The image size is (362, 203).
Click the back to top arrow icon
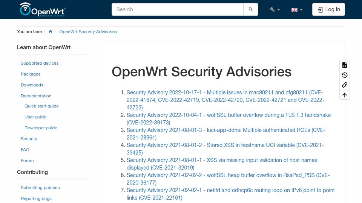(345, 95)
